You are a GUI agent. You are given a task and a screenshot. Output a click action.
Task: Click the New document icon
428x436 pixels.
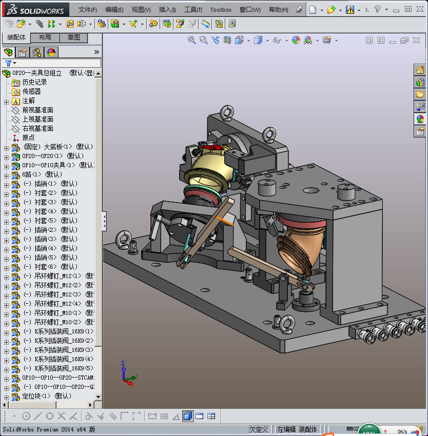(313, 9)
